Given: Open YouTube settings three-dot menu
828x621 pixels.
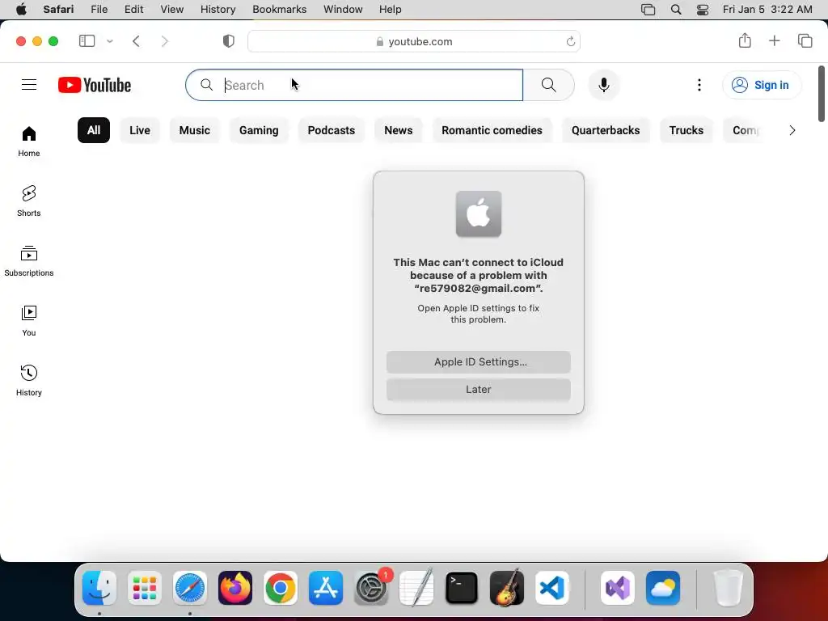Looking at the screenshot, I should tap(699, 84).
